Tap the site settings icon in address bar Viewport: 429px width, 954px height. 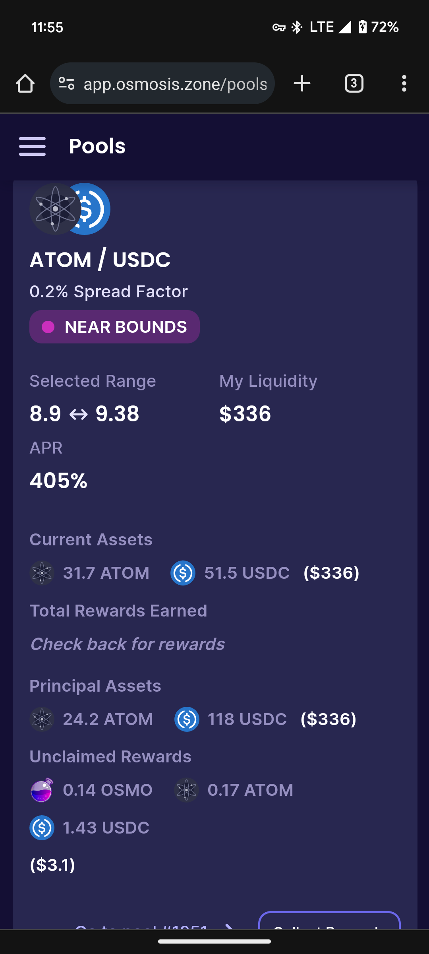coord(66,83)
